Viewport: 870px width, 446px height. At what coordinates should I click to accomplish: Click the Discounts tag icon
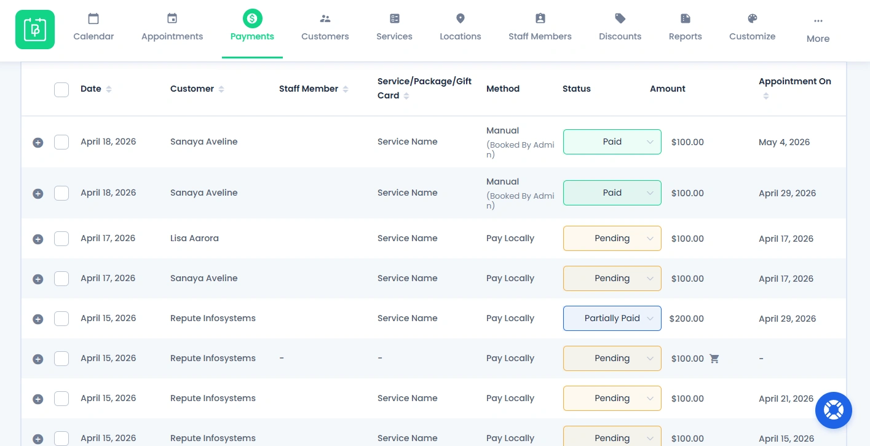[x=620, y=18]
